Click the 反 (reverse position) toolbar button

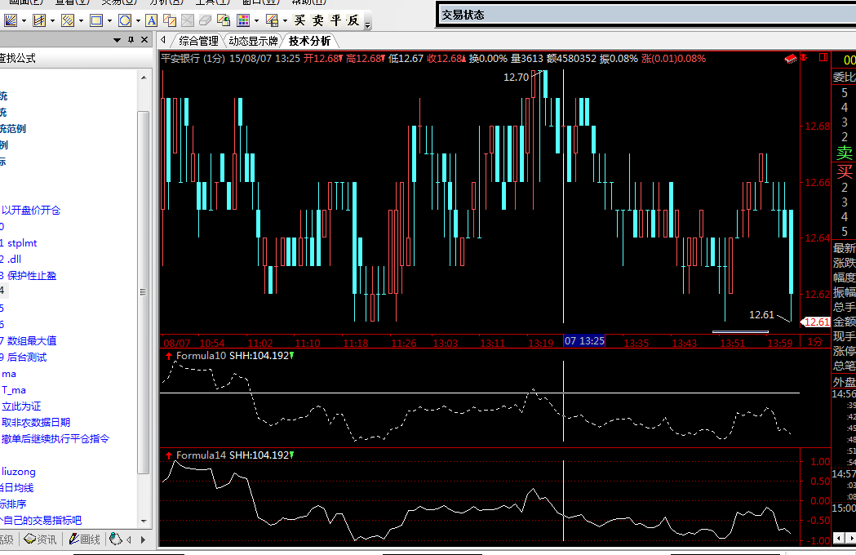(x=353, y=20)
